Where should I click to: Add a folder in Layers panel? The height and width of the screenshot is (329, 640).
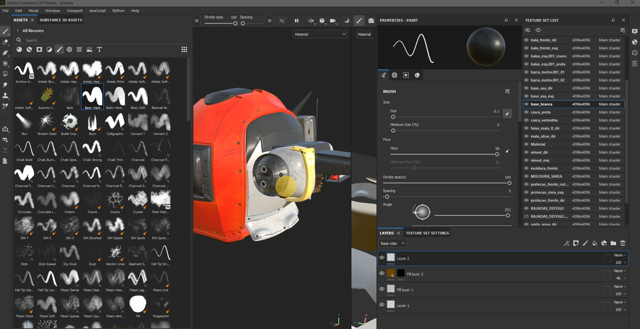(x=613, y=243)
